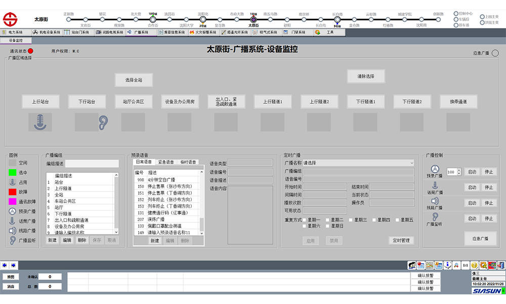
Task: Switch to the 紧急语音 tab
Action: [x=166, y=162]
